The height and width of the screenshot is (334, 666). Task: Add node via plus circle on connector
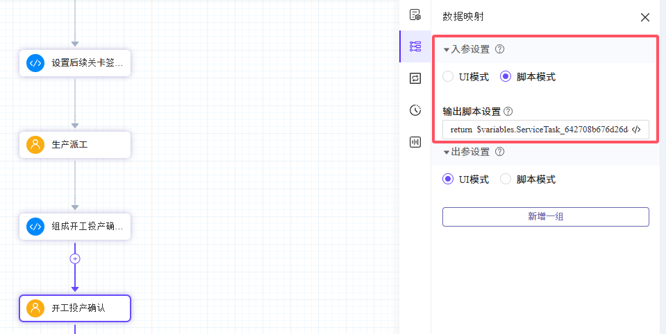75,258
